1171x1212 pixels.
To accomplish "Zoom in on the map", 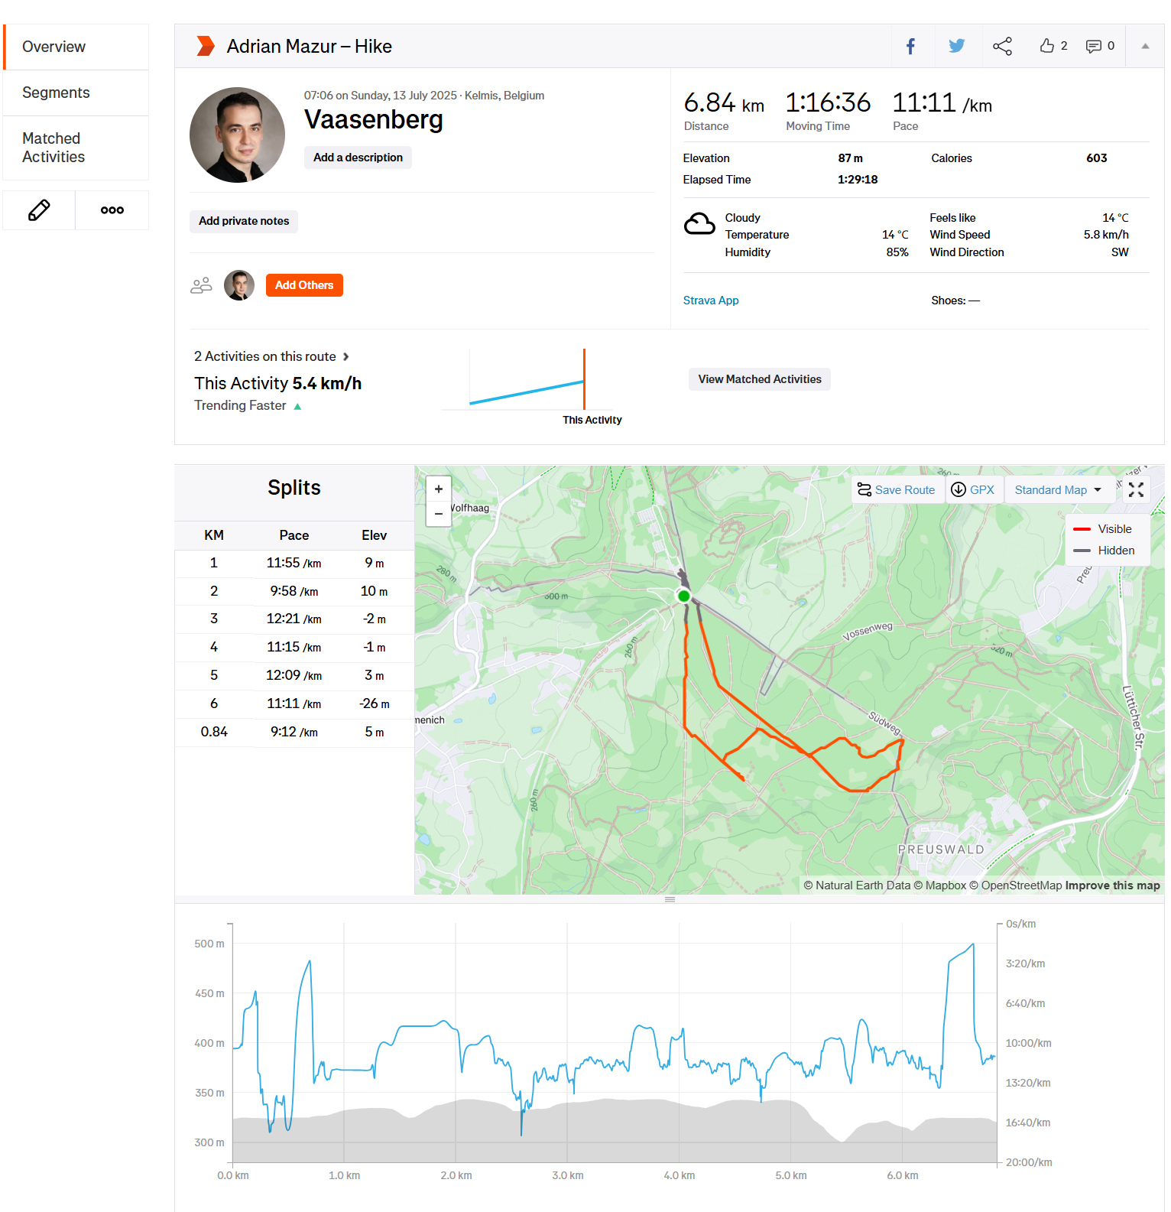I will pos(439,489).
